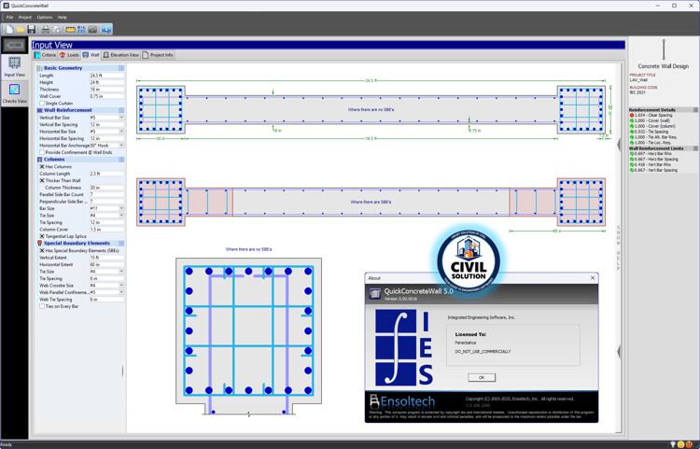Toggle Thicker Than Wall checkbox
700x449 pixels.
[42, 181]
